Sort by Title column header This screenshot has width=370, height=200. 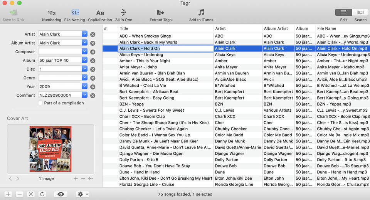coord(166,28)
